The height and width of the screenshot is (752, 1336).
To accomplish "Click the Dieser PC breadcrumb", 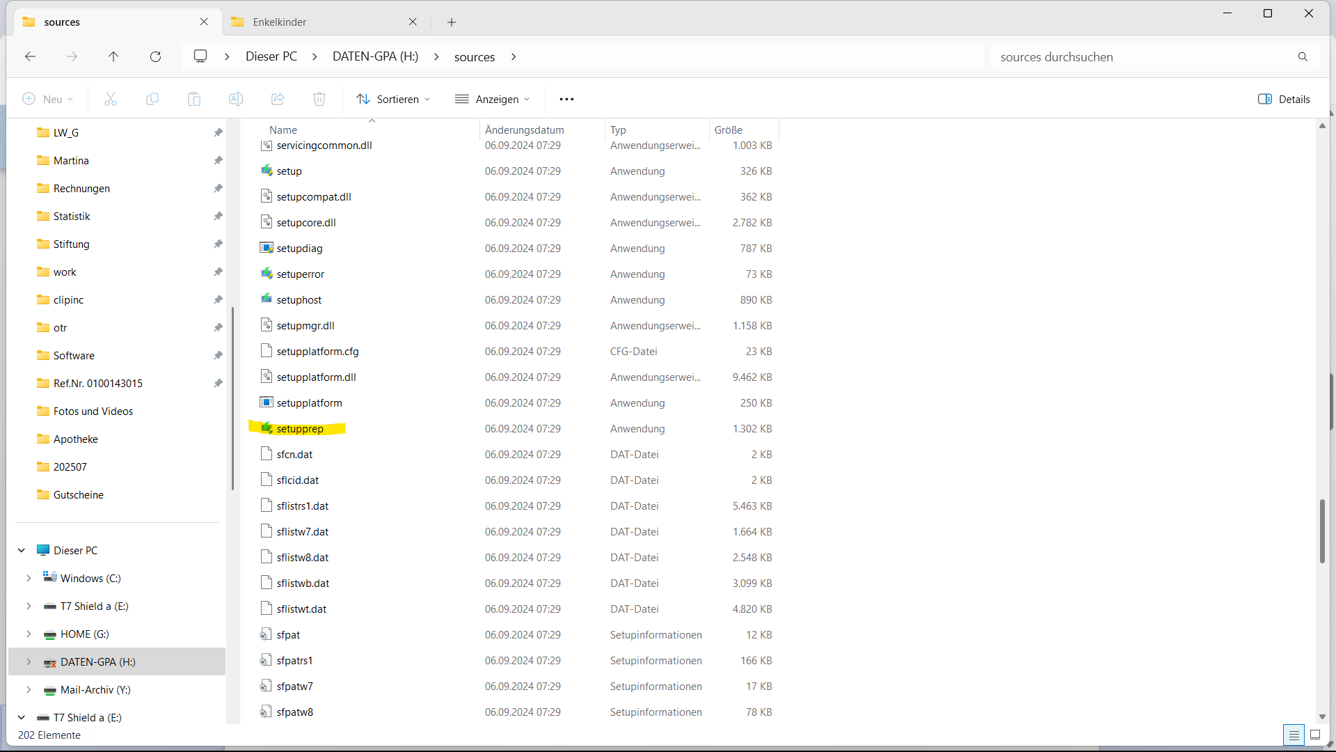I will [271, 56].
